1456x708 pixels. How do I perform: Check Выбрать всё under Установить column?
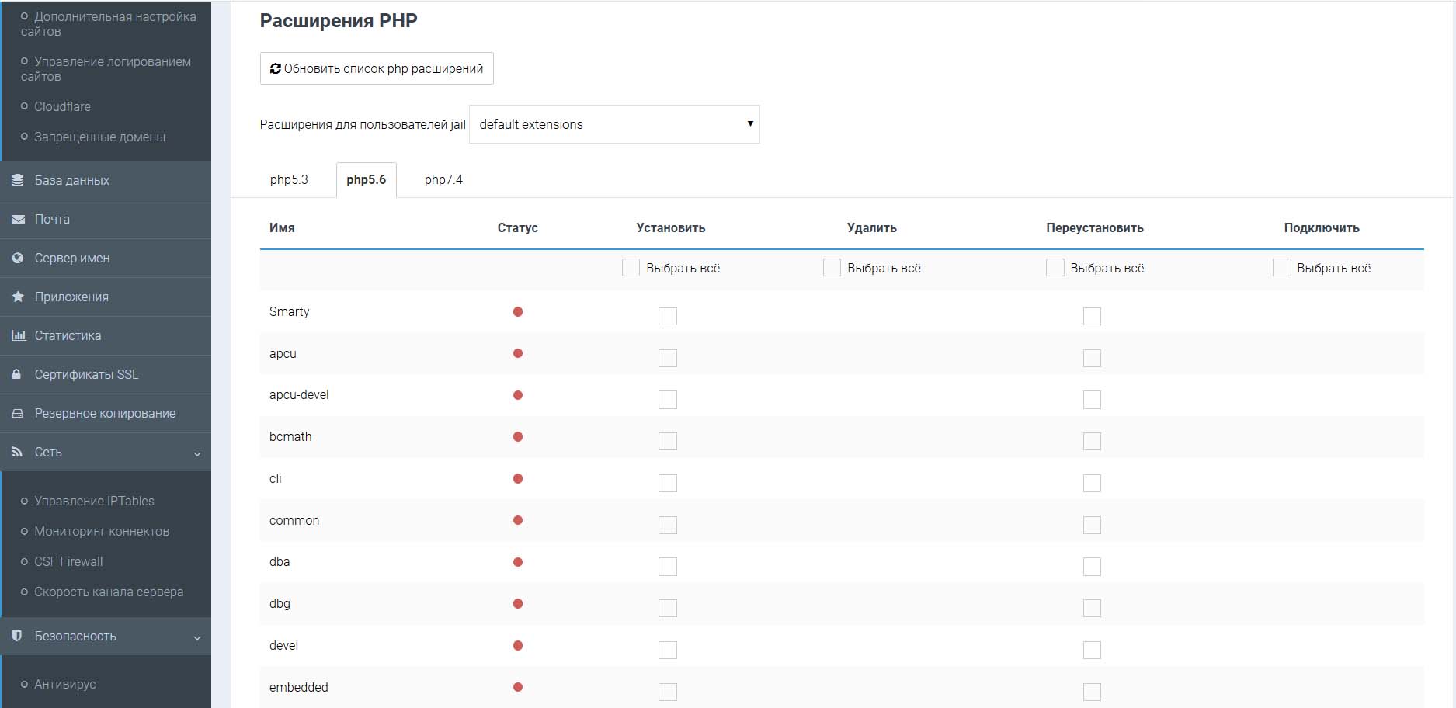point(631,268)
